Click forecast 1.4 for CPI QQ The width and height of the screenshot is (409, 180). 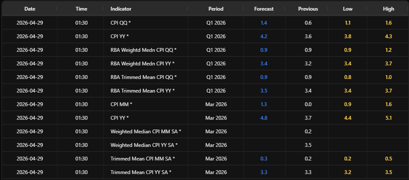[x=264, y=23]
